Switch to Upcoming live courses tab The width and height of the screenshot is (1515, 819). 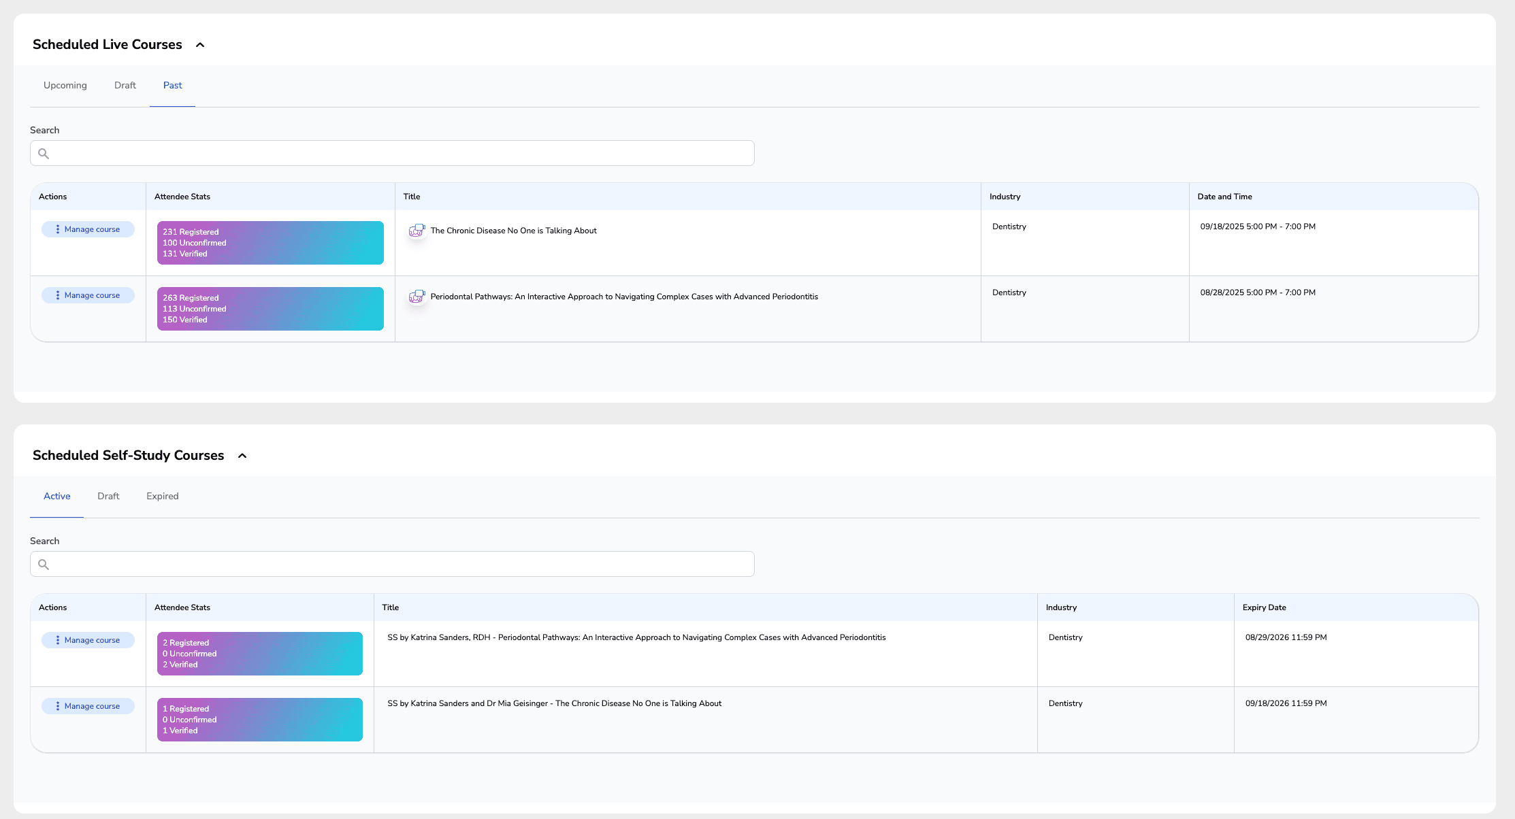[x=65, y=86]
